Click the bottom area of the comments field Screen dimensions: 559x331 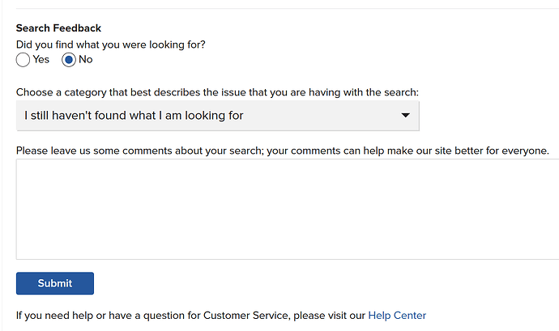click(x=288, y=251)
